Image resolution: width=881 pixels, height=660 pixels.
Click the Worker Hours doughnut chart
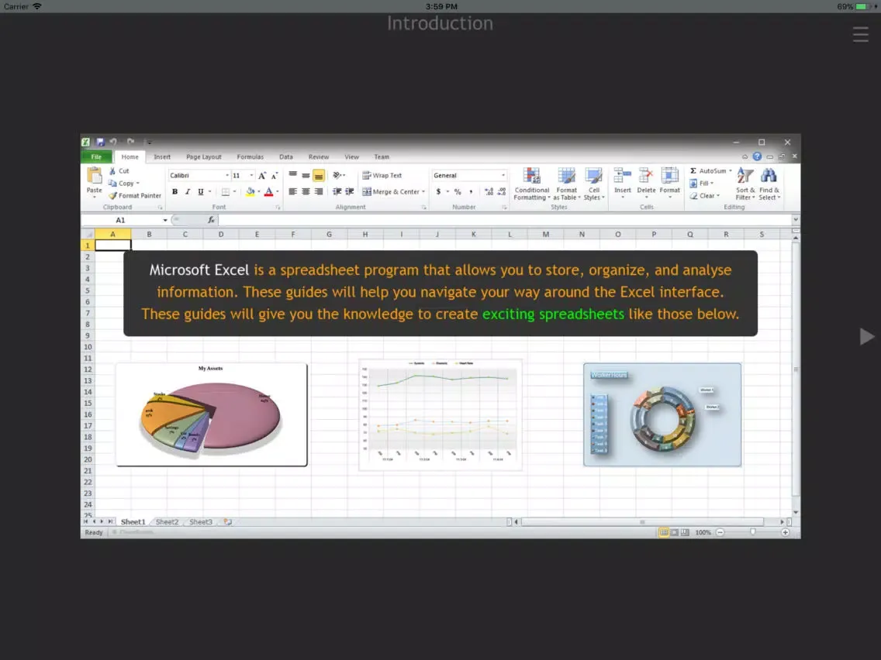[662, 414]
